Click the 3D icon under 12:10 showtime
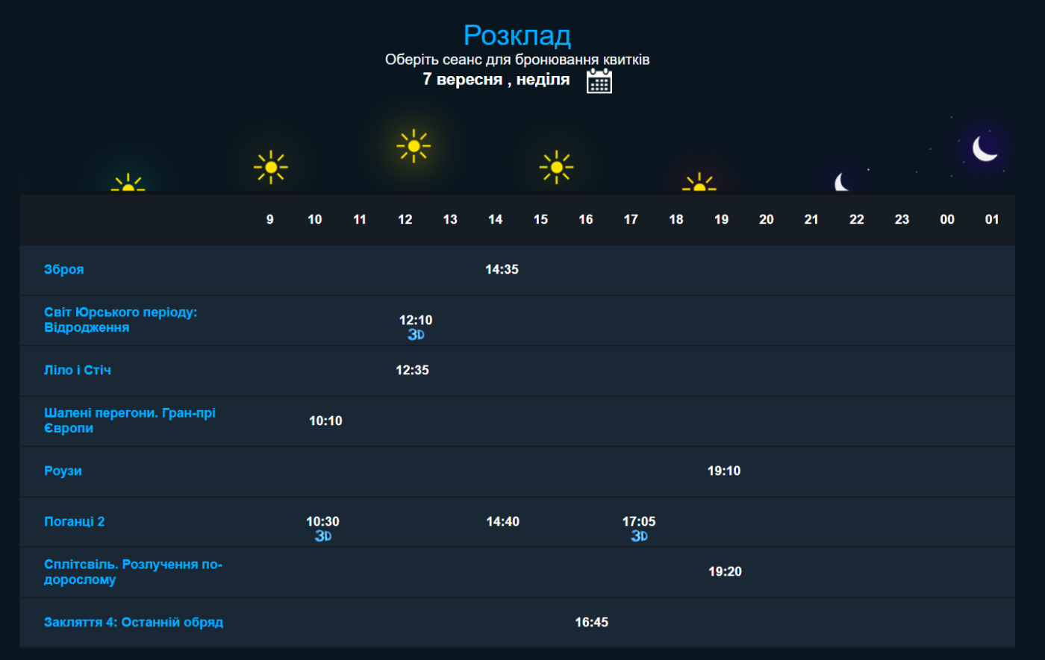1045x660 pixels. point(416,335)
